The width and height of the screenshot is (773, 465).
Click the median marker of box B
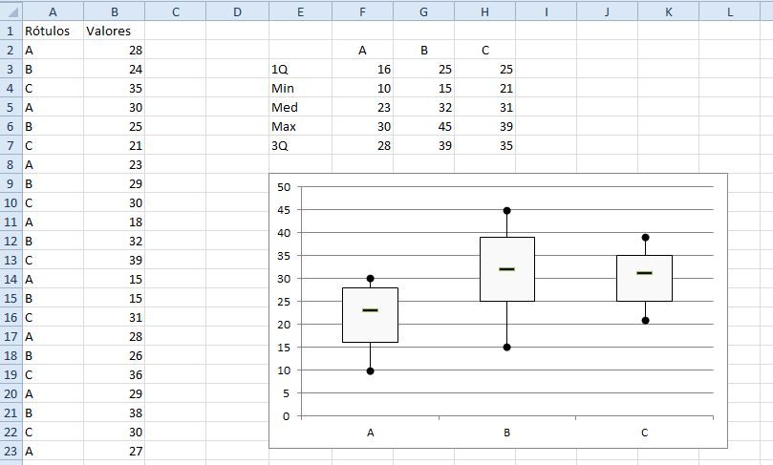[x=506, y=269]
